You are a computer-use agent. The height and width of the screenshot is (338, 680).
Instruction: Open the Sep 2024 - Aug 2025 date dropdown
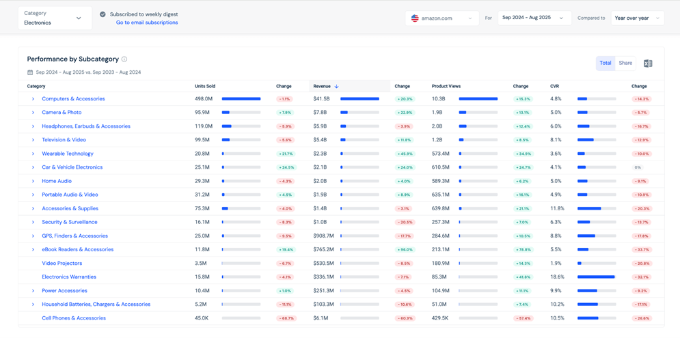click(534, 18)
